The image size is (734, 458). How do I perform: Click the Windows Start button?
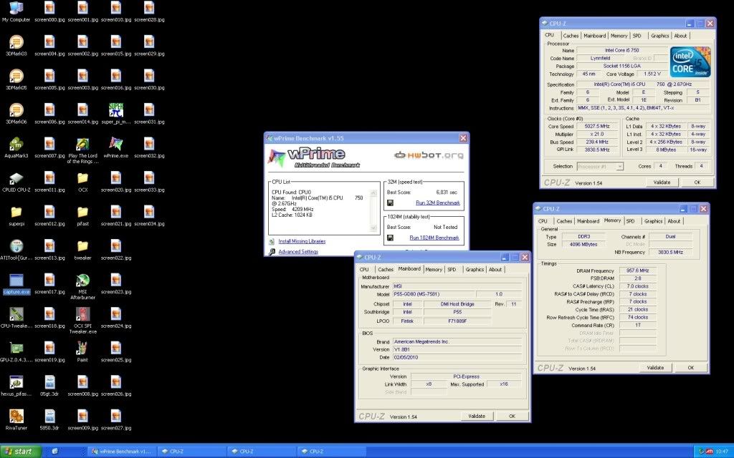coord(19,452)
